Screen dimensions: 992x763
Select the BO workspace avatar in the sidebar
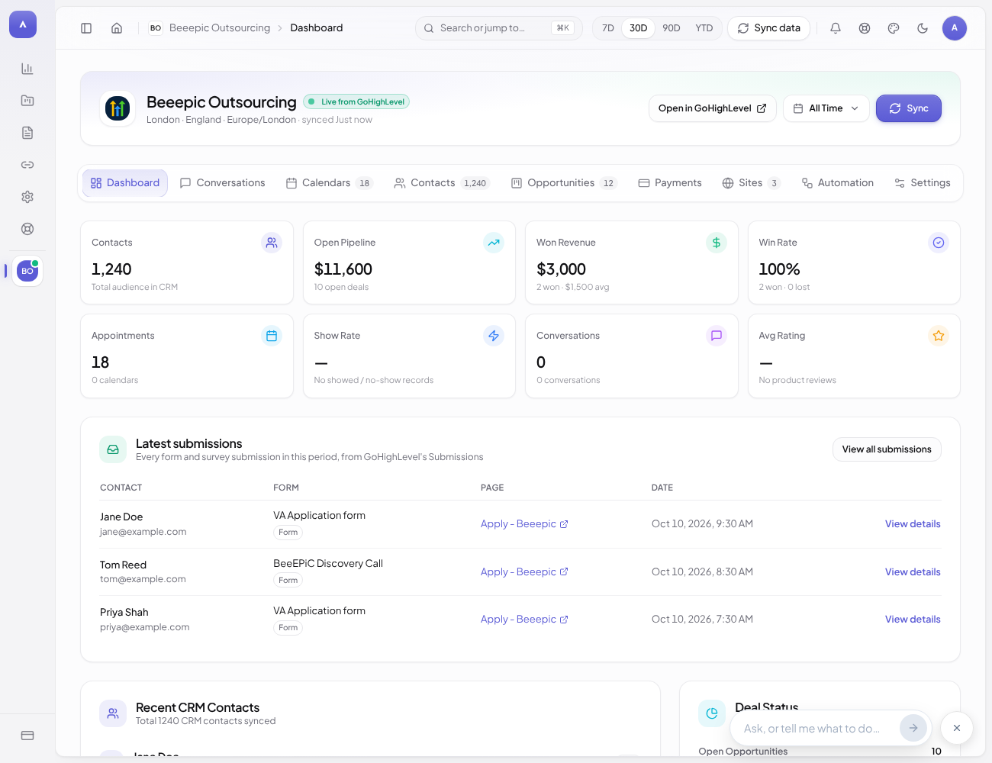(x=27, y=271)
